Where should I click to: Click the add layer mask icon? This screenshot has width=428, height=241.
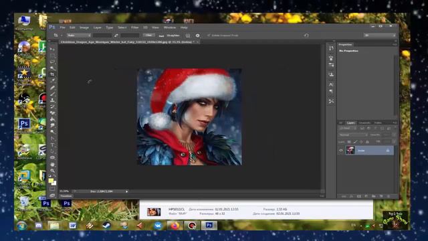click(x=359, y=196)
